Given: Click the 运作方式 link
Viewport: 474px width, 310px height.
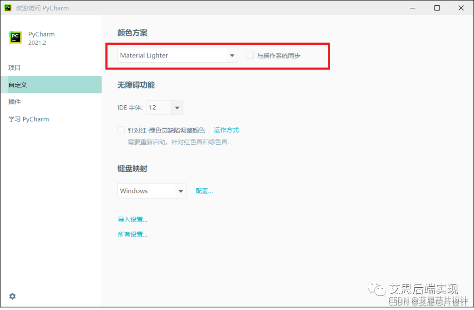Looking at the screenshot, I should [226, 130].
